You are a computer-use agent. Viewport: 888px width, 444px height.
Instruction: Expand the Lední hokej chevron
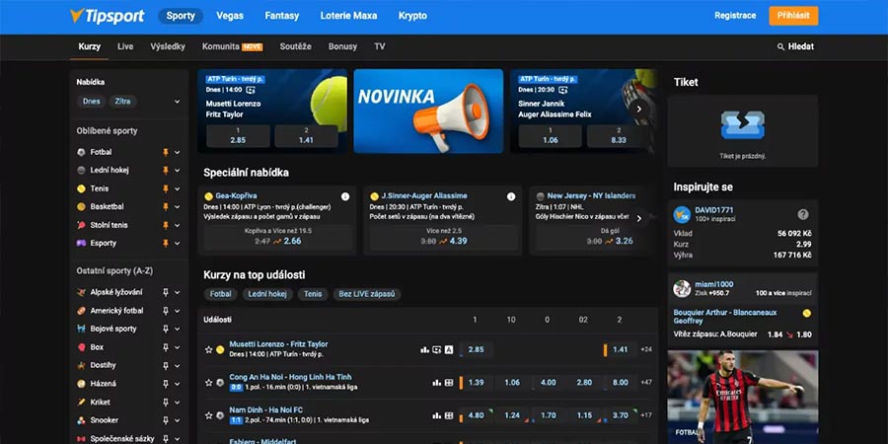tap(178, 171)
